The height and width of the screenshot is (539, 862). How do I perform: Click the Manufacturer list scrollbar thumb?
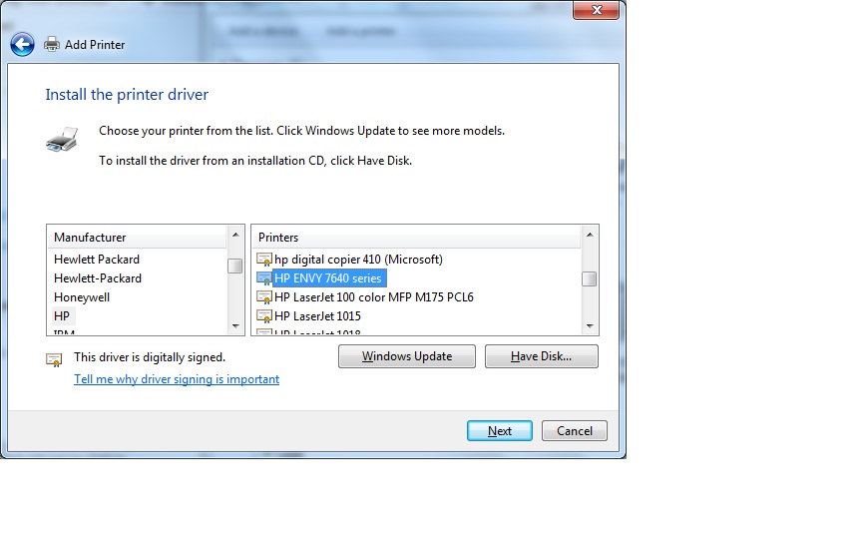click(x=235, y=267)
